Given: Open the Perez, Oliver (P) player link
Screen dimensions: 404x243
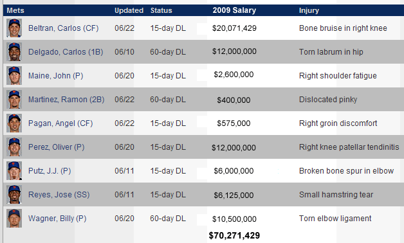Looking at the screenshot, I should (57, 147).
